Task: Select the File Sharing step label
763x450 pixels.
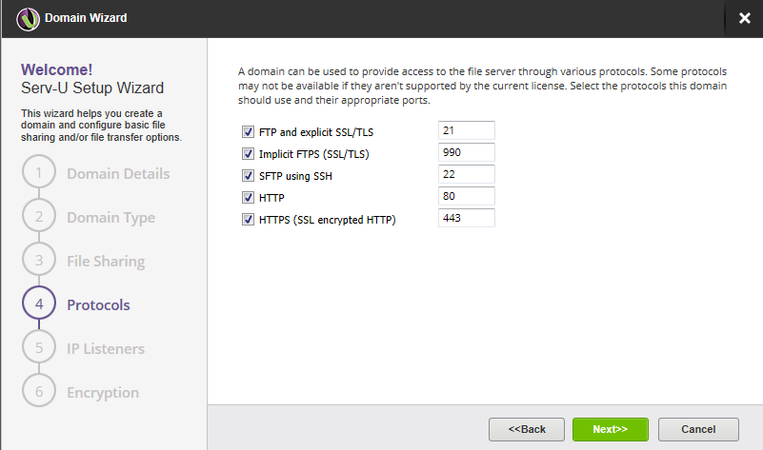Action: pos(106,262)
